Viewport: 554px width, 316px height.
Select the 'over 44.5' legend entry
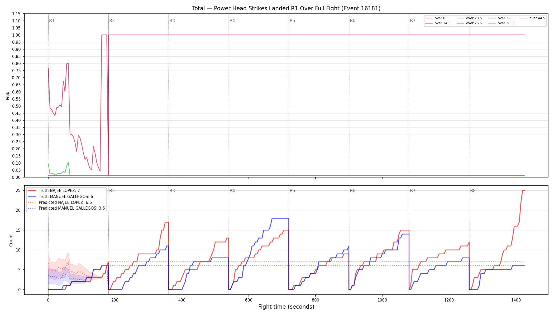(533, 18)
